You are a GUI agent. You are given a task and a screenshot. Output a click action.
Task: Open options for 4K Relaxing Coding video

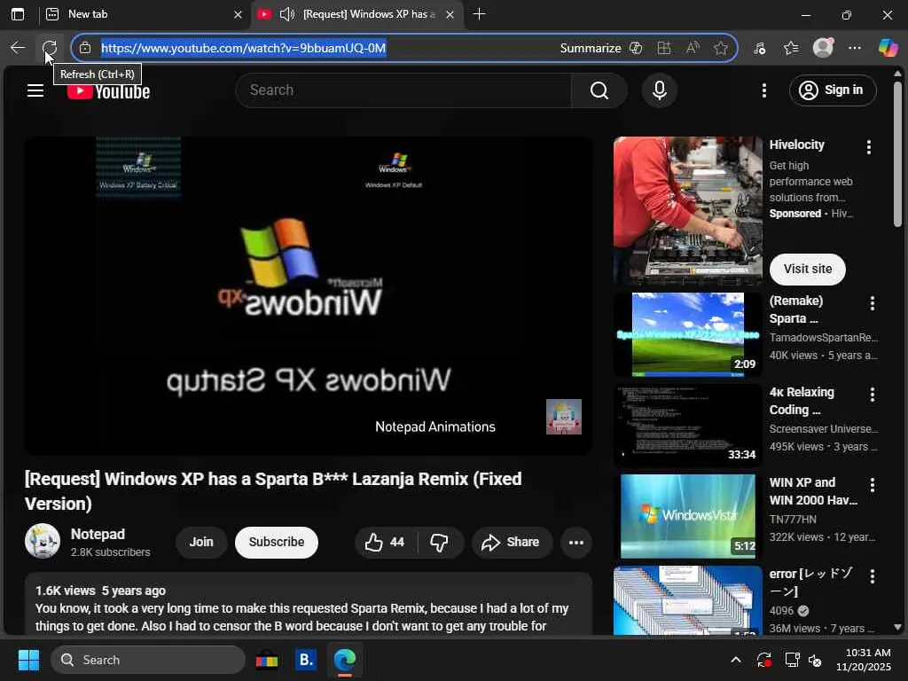click(873, 395)
